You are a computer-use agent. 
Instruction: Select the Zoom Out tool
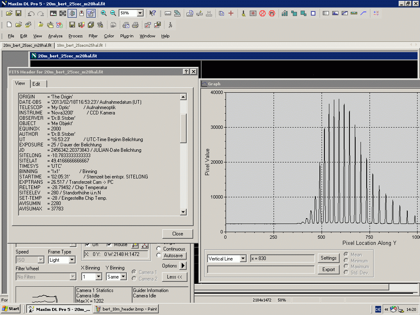point(113,13)
